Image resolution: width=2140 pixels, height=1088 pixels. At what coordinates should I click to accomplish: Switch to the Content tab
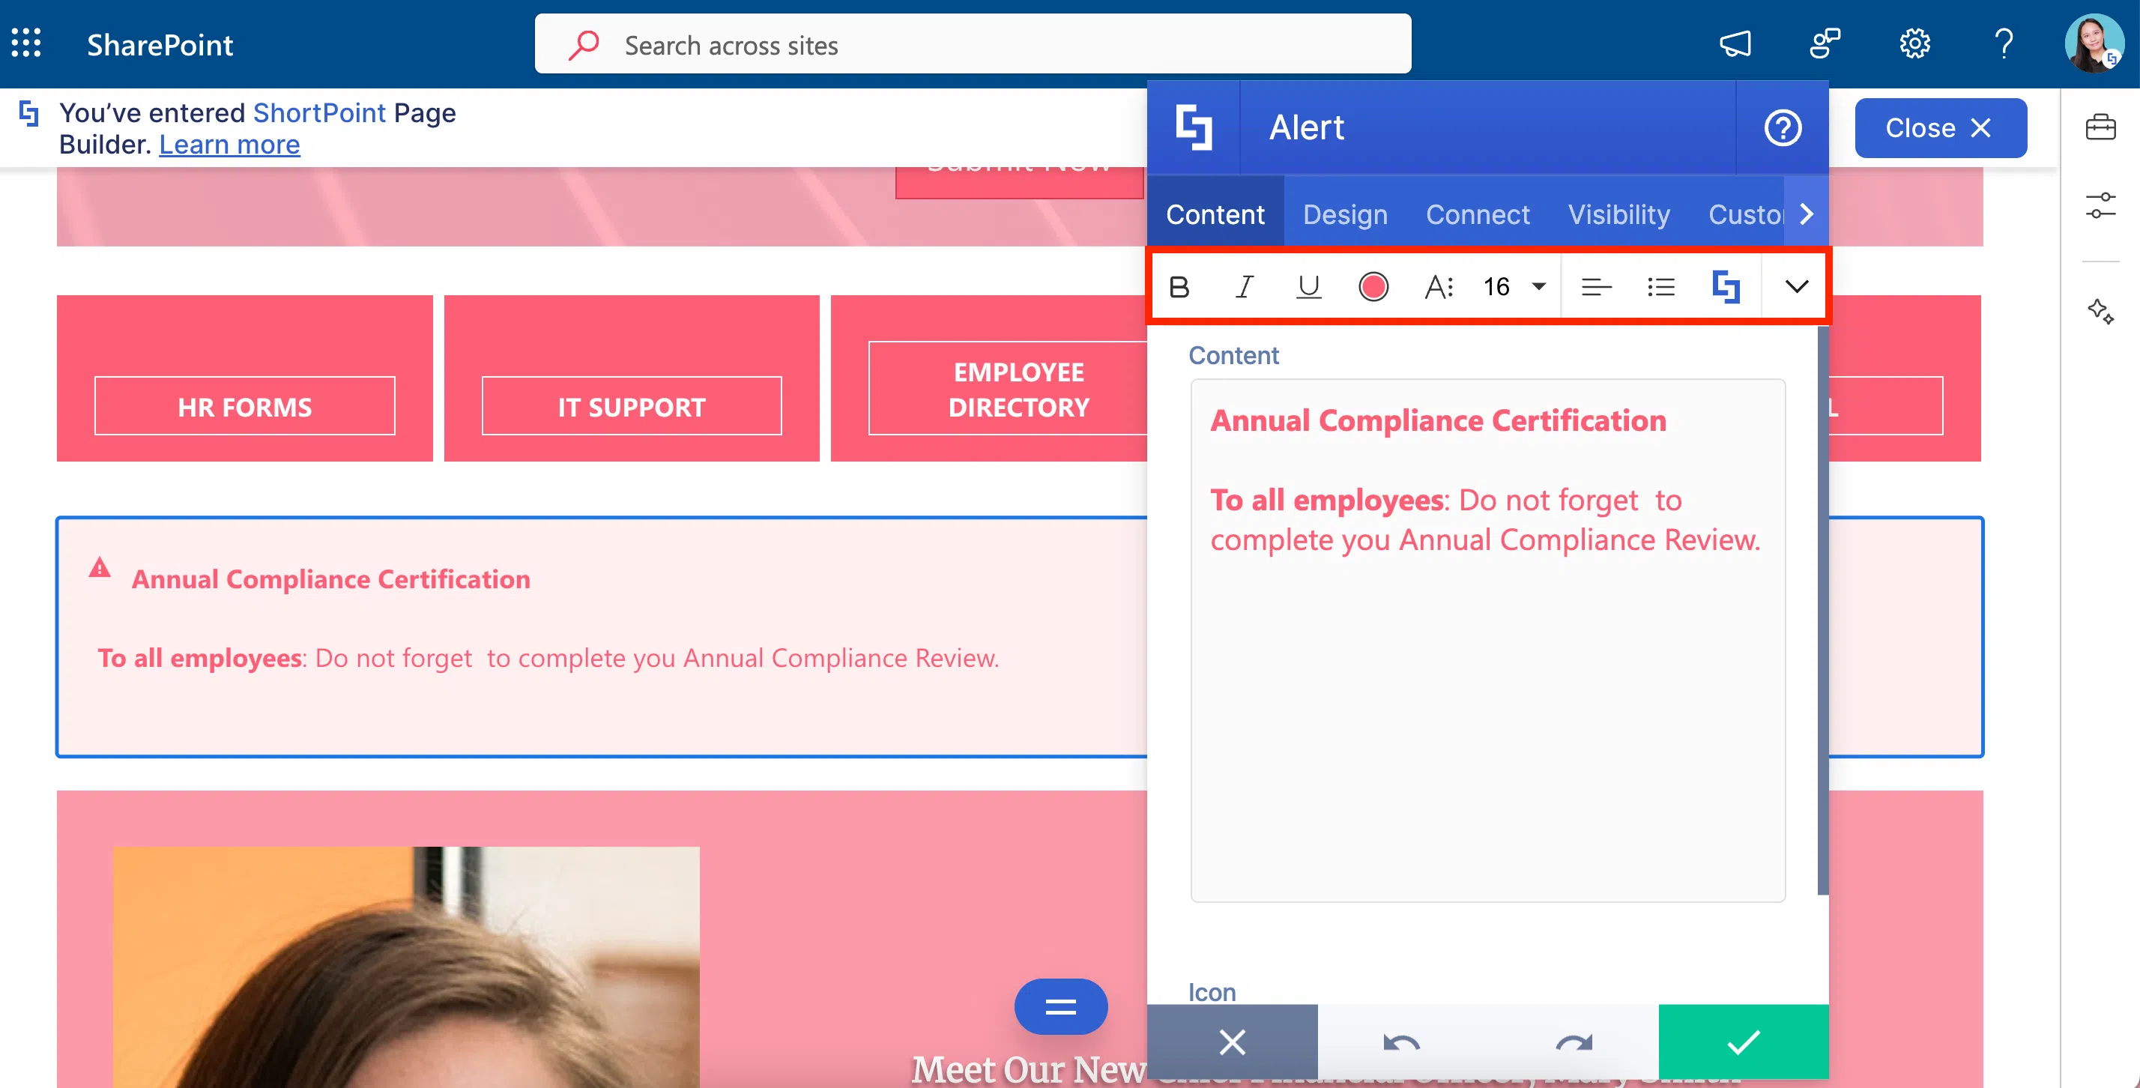pyautogui.click(x=1215, y=214)
